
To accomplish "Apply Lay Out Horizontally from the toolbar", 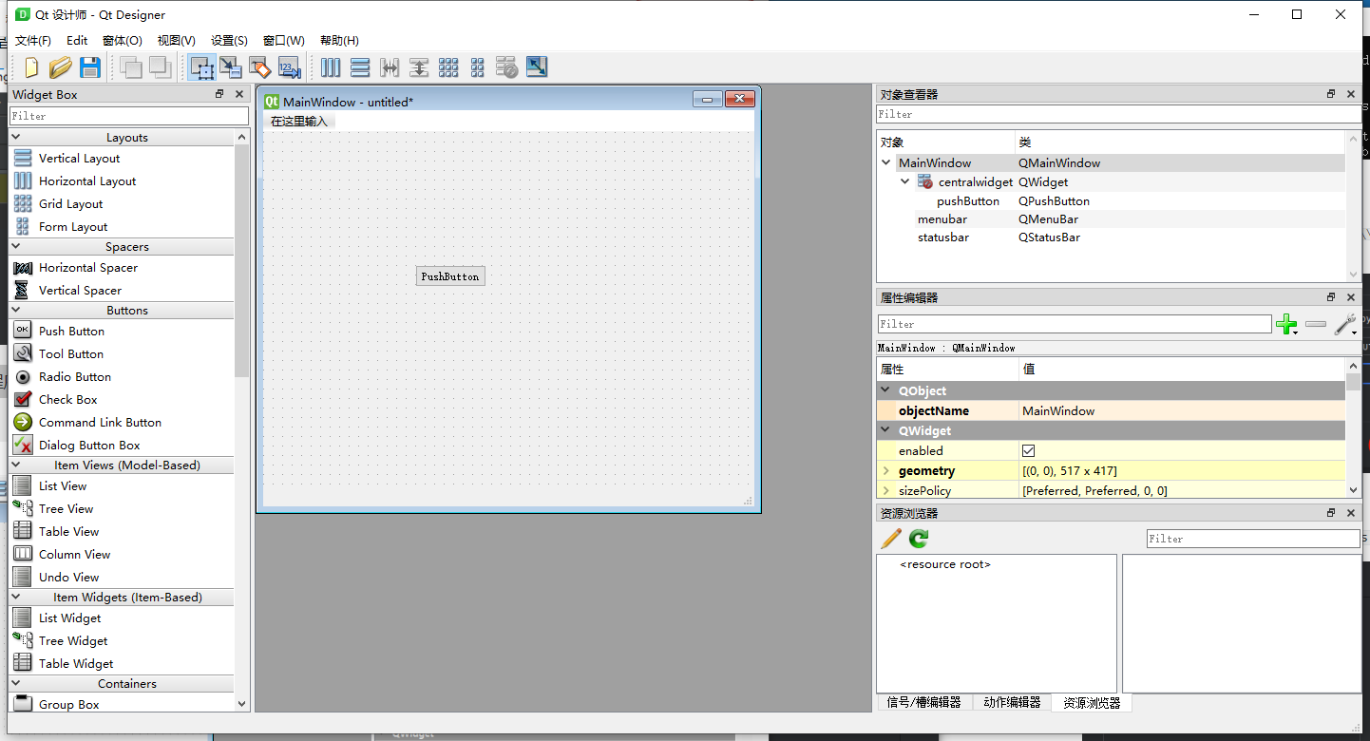I will (x=331, y=67).
